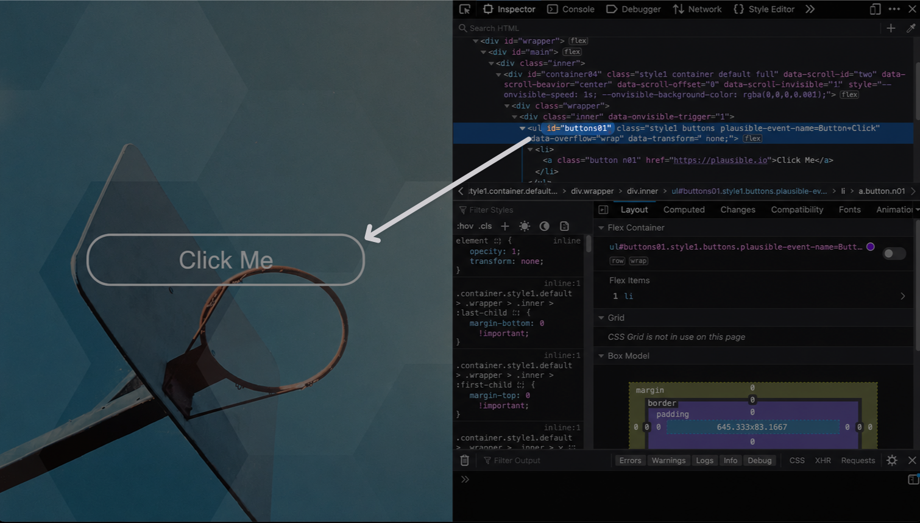Image resolution: width=920 pixels, height=523 pixels.
Task: Clear console output with the trash icon
Action: coord(464,460)
